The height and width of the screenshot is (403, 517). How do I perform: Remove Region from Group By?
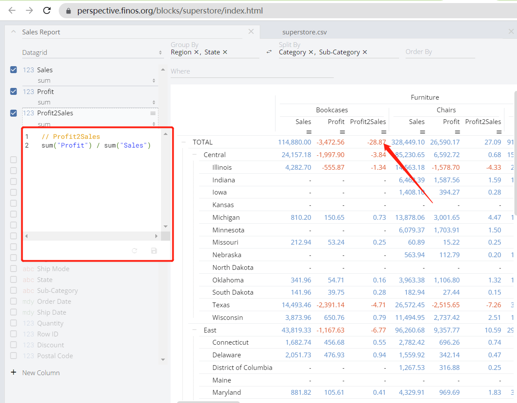coord(196,52)
